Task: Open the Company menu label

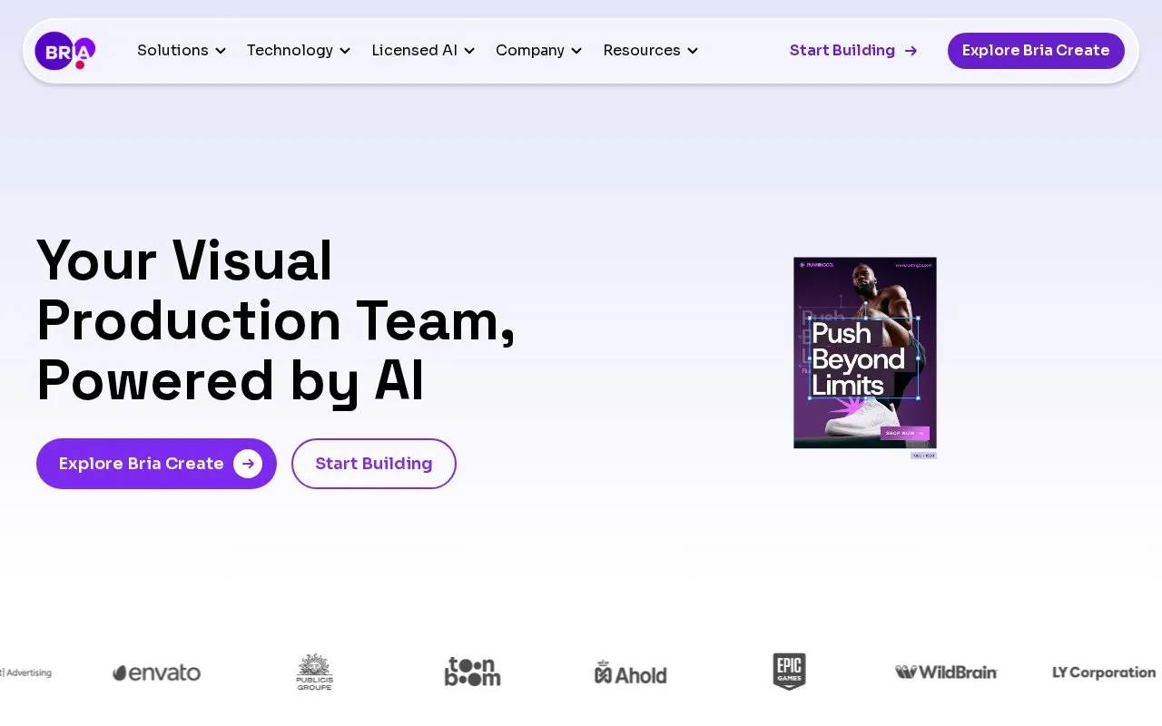Action: click(x=530, y=51)
